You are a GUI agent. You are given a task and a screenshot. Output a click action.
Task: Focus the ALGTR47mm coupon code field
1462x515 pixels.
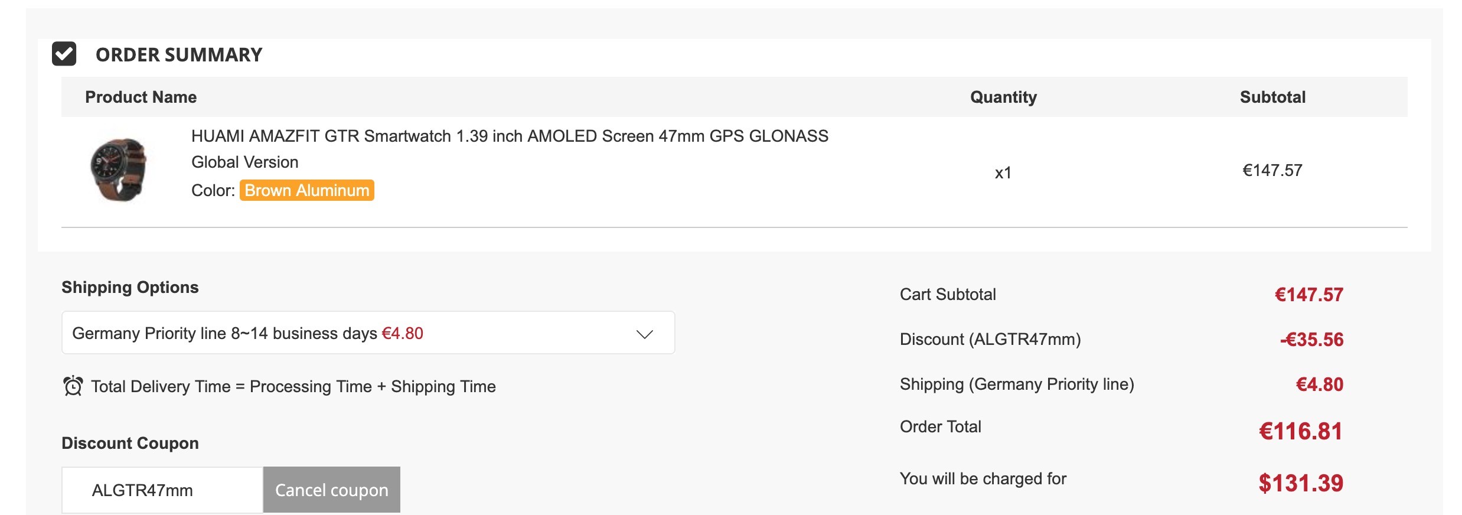pos(162,490)
